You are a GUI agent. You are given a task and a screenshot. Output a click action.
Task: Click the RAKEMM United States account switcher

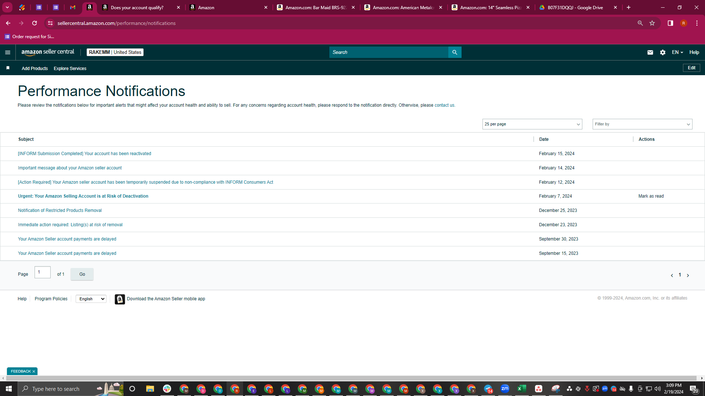[115, 52]
